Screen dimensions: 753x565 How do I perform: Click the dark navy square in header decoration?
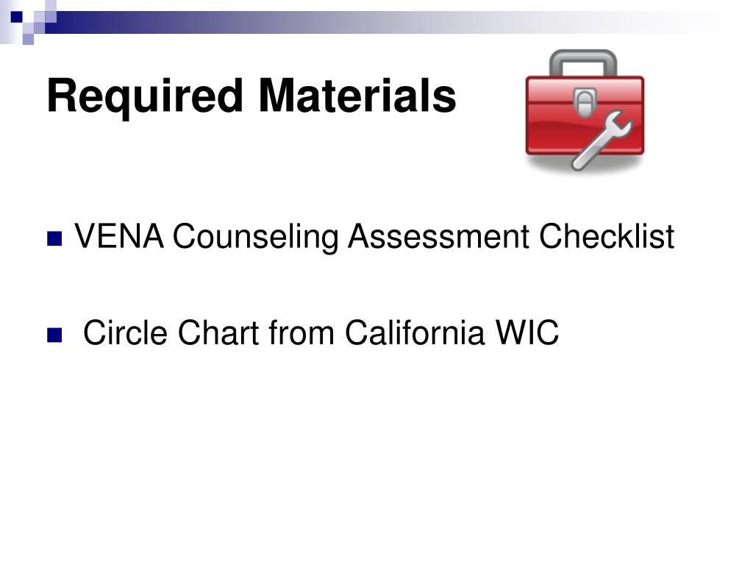[16, 17]
